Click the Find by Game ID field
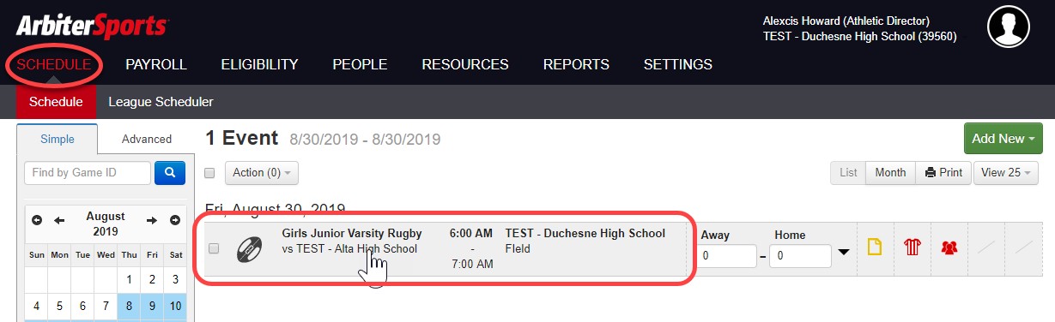 tap(88, 172)
